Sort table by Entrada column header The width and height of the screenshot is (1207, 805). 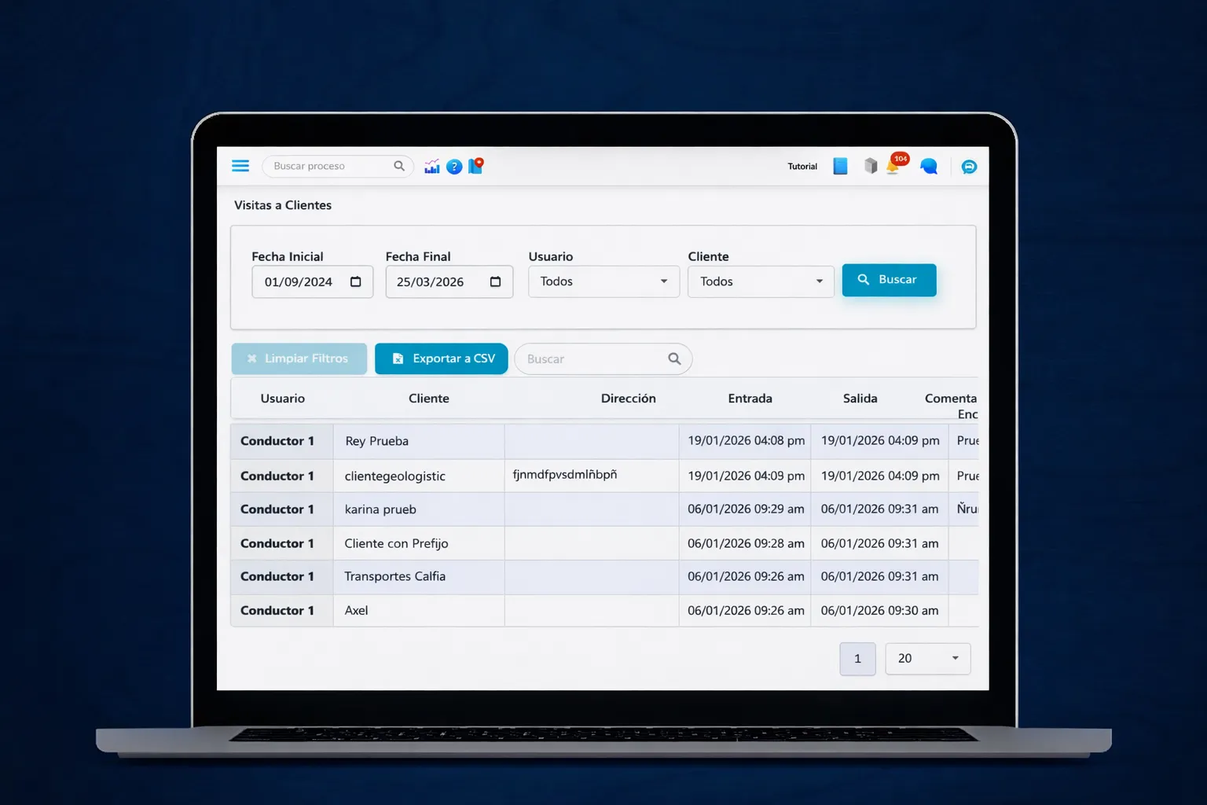coord(750,399)
